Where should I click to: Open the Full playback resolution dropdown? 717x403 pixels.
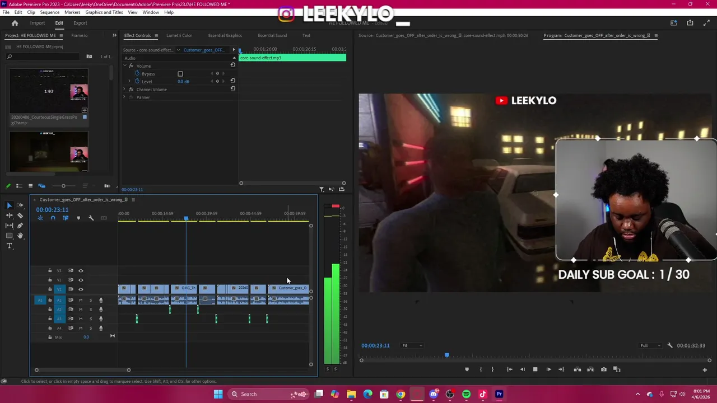tap(650, 345)
